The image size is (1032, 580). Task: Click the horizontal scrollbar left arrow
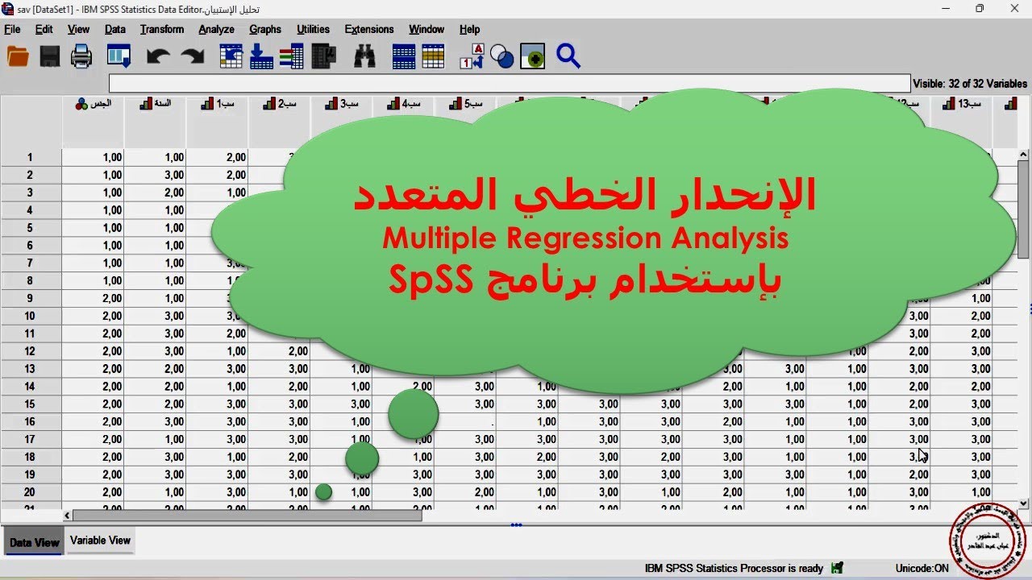pos(68,515)
